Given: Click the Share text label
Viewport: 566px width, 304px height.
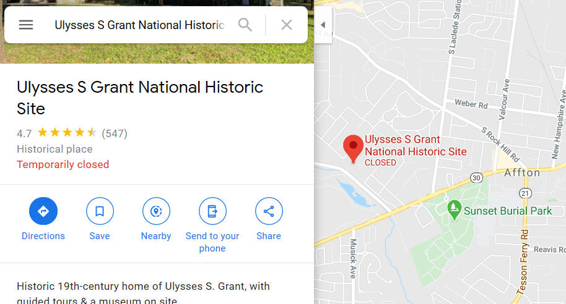Looking at the screenshot, I should 269,236.
